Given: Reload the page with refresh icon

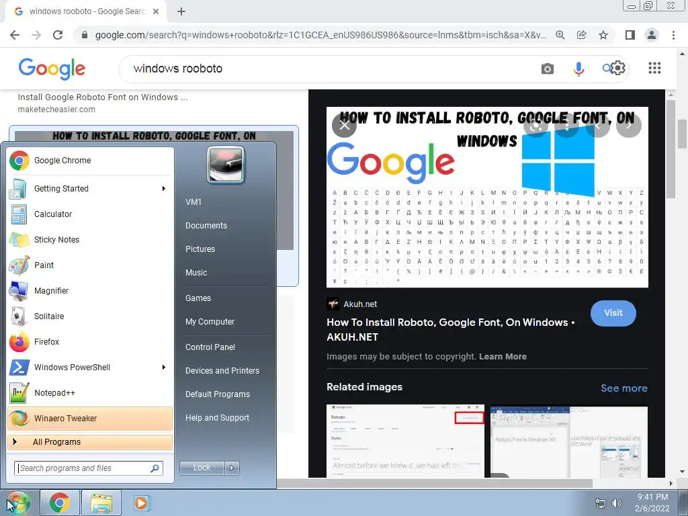Looking at the screenshot, I should pyautogui.click(x=58, y=35).
